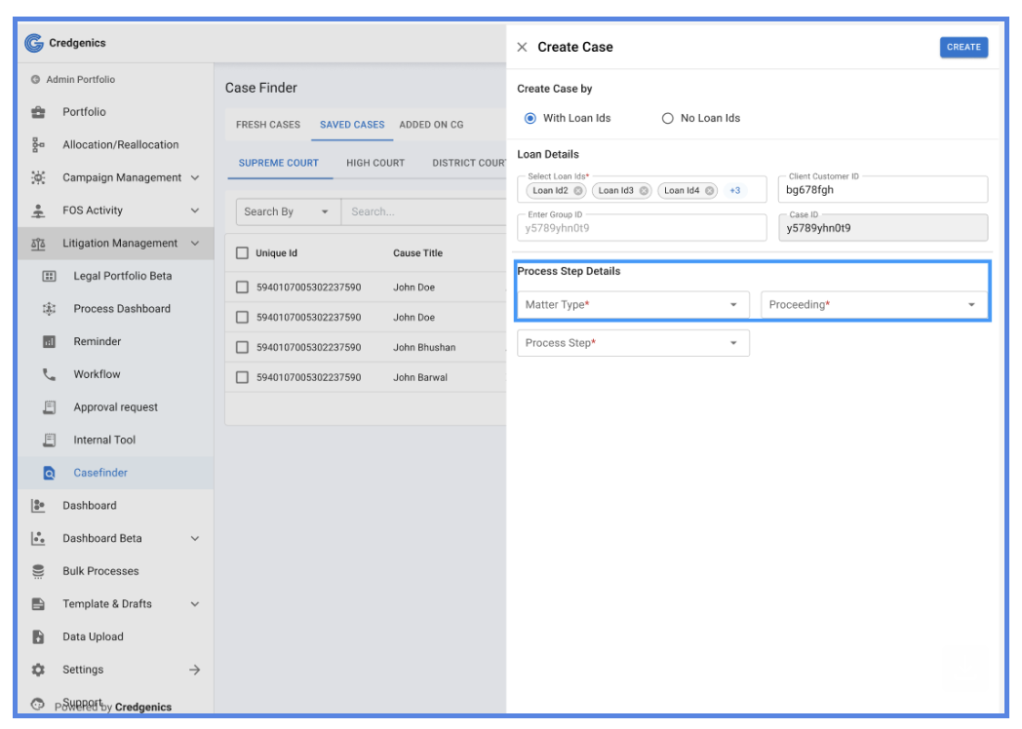
Task: Click the Litigation Management scales icon
Action: (39, 244)
